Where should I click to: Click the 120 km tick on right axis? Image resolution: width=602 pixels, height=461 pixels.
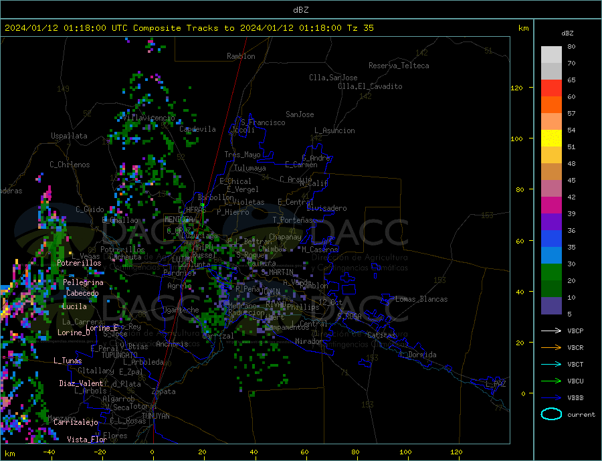(x=517, y=88)
